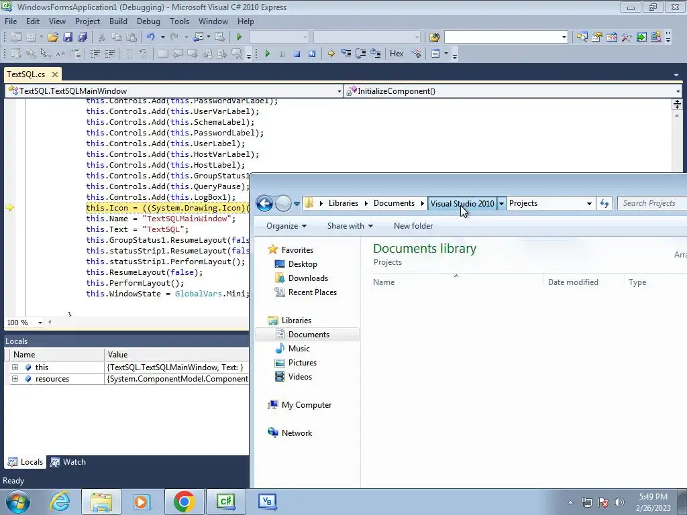The height and width of the screenshot is (515, 687).
Task: Open Solution Explorer from the toolbar
Action: (582, 38)
